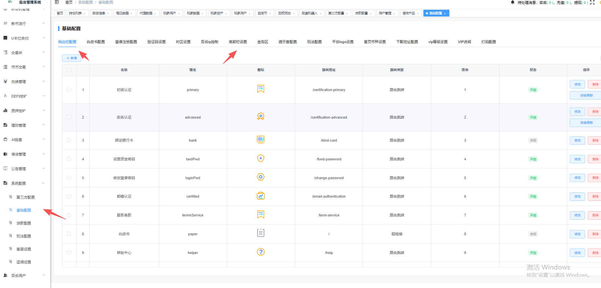Click 修改 for the 帮助中心 row

pos(577,253)
